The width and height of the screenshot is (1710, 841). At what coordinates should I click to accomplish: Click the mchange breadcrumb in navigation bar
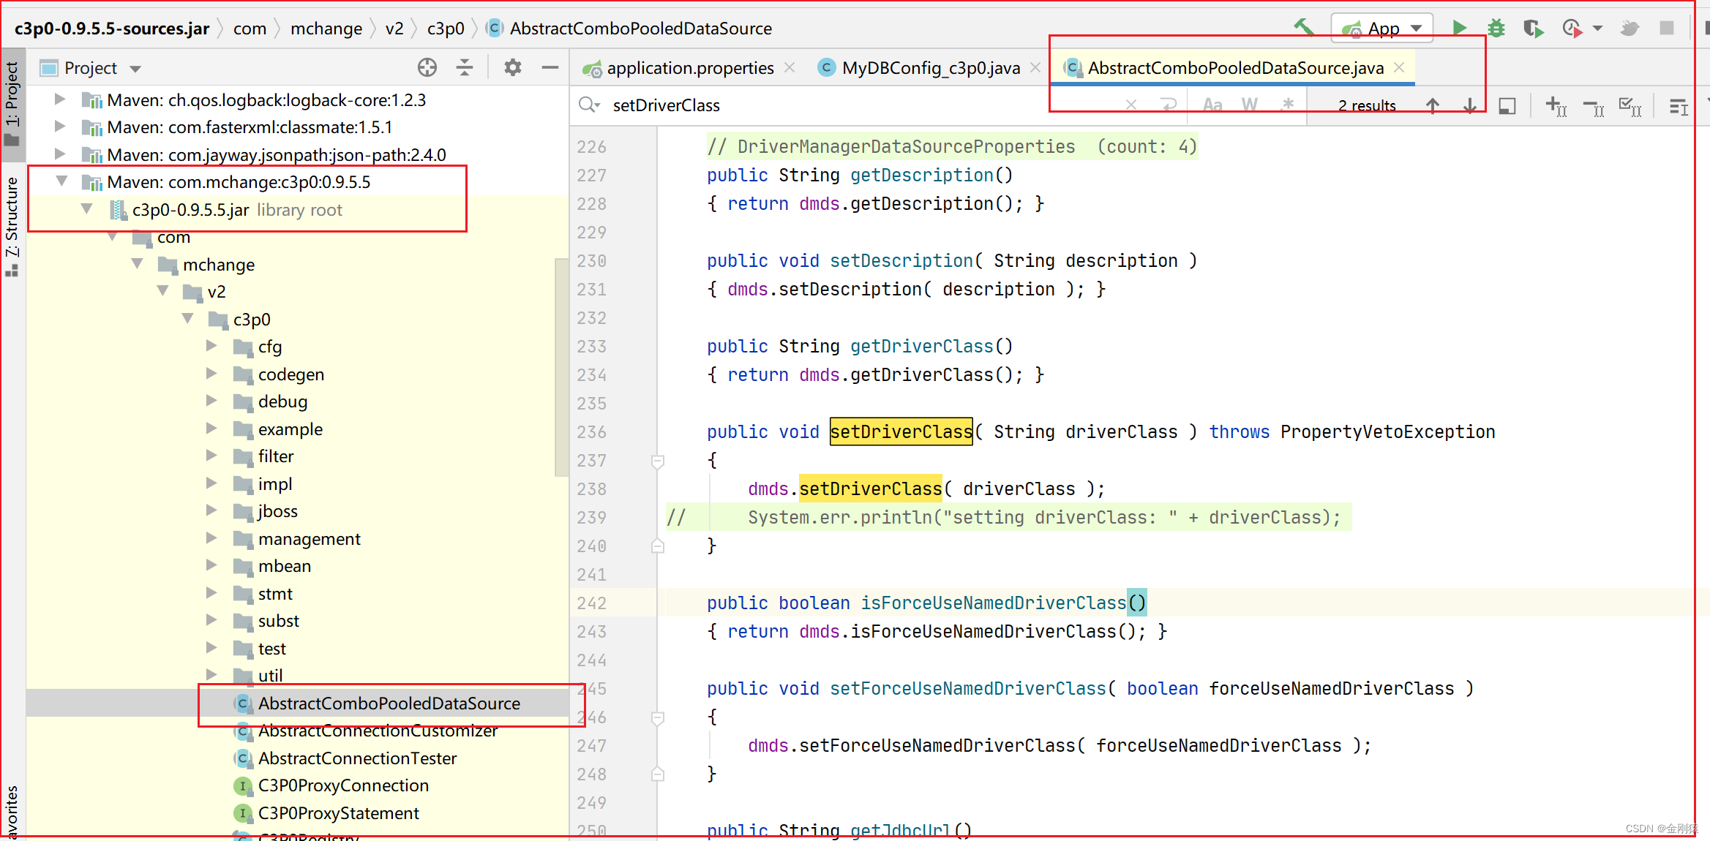tap(326, 29)
